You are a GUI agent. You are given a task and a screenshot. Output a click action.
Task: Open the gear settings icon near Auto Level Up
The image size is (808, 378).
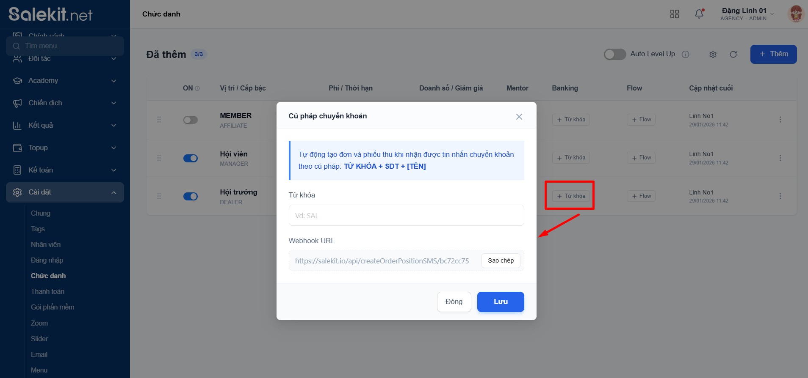(713, 54)
